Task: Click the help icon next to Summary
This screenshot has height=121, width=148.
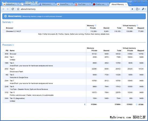Action: [12, 22]
